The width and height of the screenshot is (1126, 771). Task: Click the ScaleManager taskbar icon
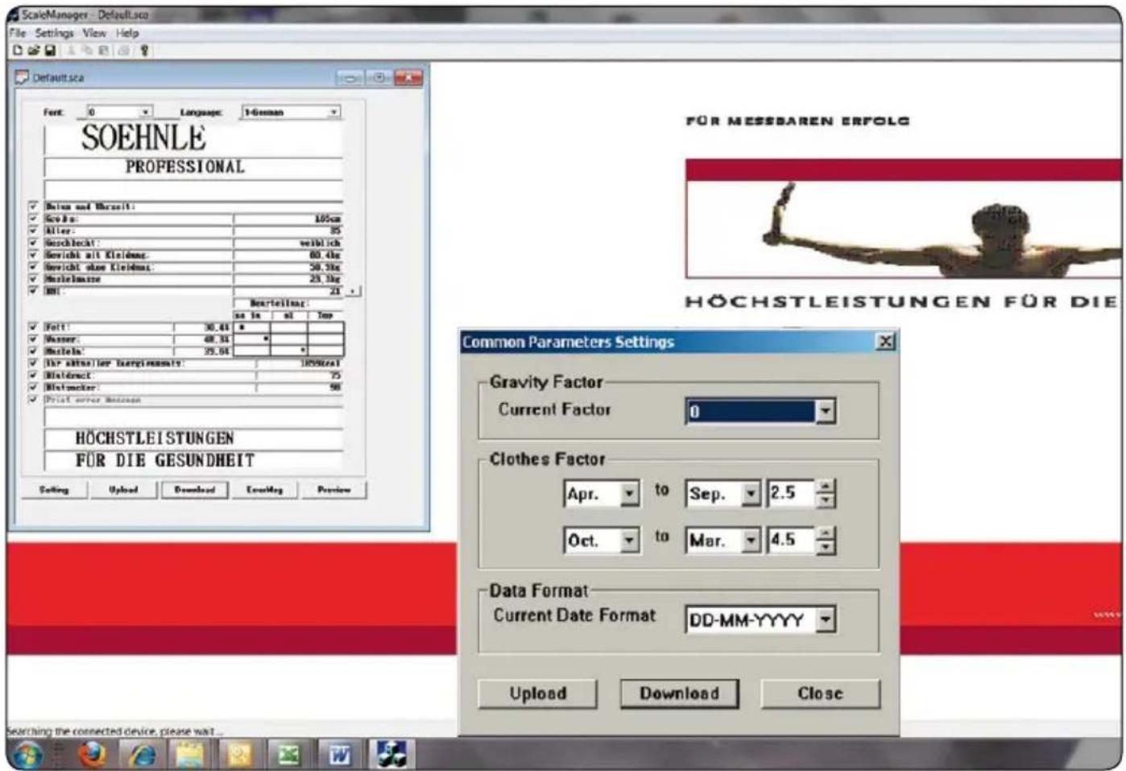pos(391,754)
